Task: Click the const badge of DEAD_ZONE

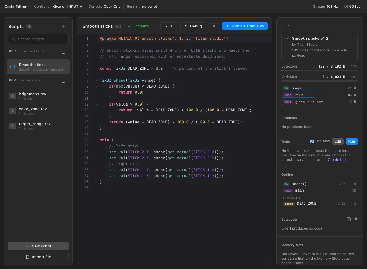Action: tap(289, 204)
